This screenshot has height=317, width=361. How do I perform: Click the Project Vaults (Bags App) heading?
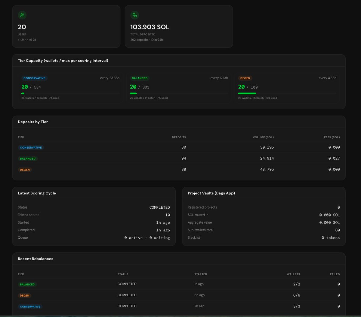pos(211,193)
